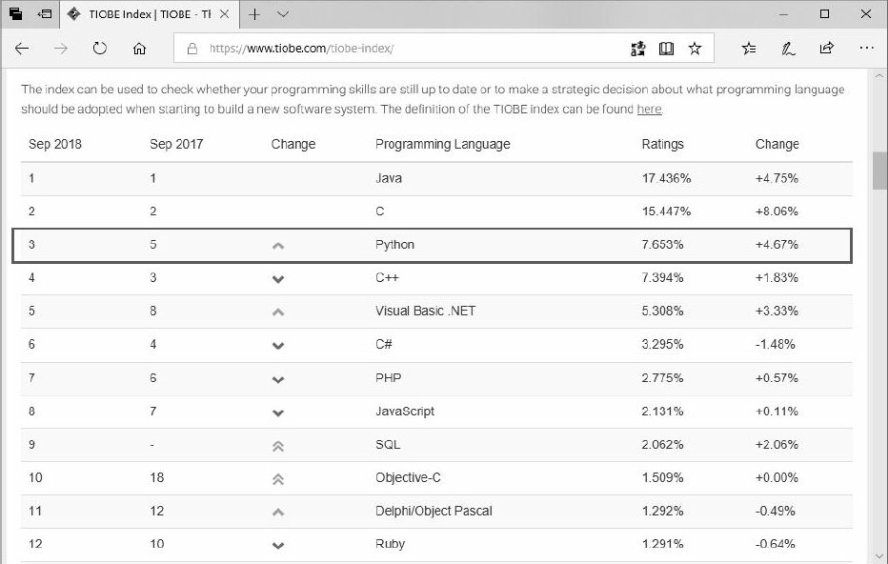Click the up arrow in Python row

277,246
